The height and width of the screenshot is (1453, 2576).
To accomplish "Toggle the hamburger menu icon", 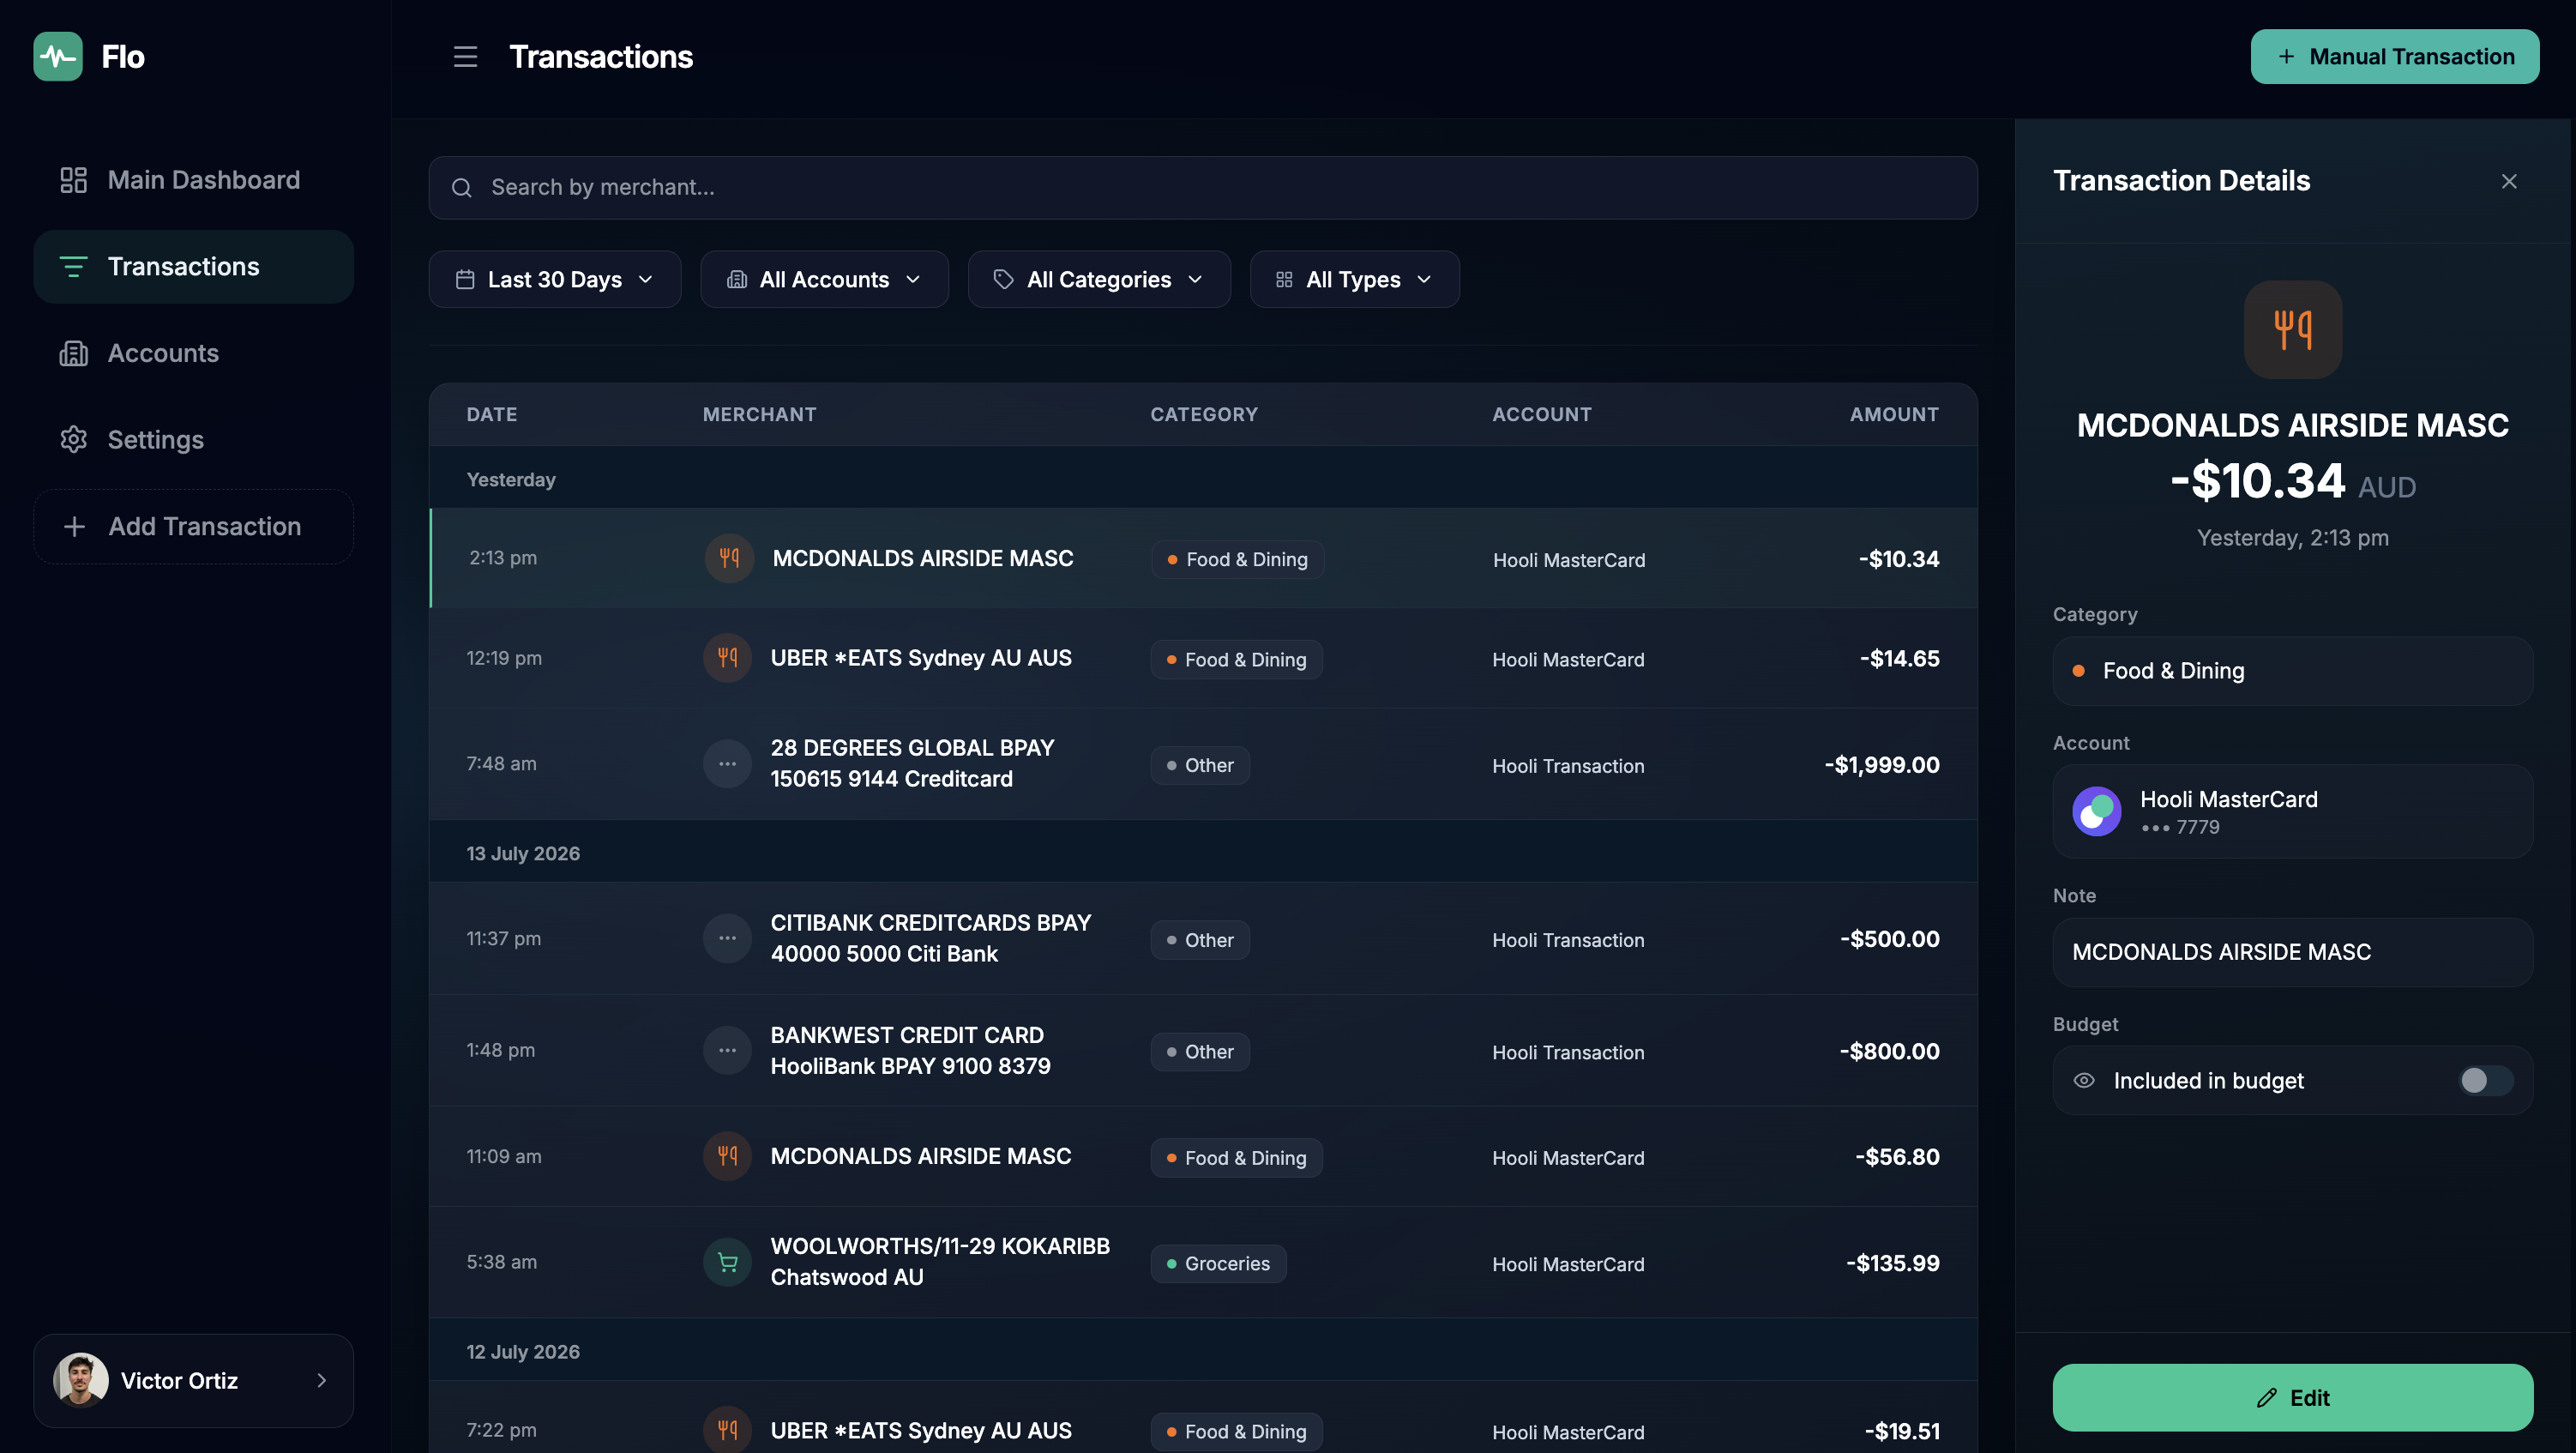I will [x=465, y=57].
